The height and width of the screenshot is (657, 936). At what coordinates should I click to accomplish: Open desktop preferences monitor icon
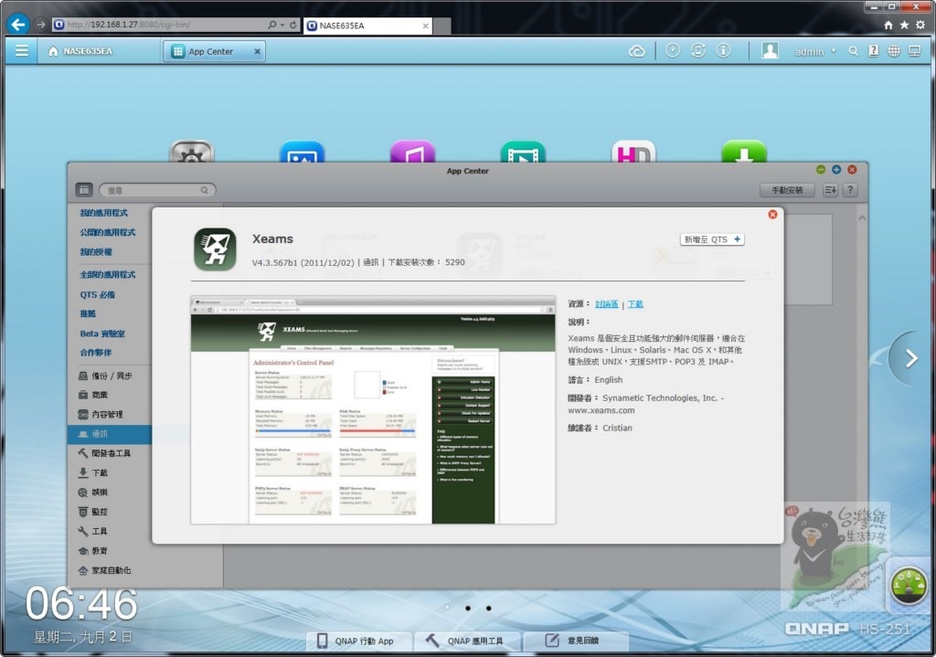914,51
